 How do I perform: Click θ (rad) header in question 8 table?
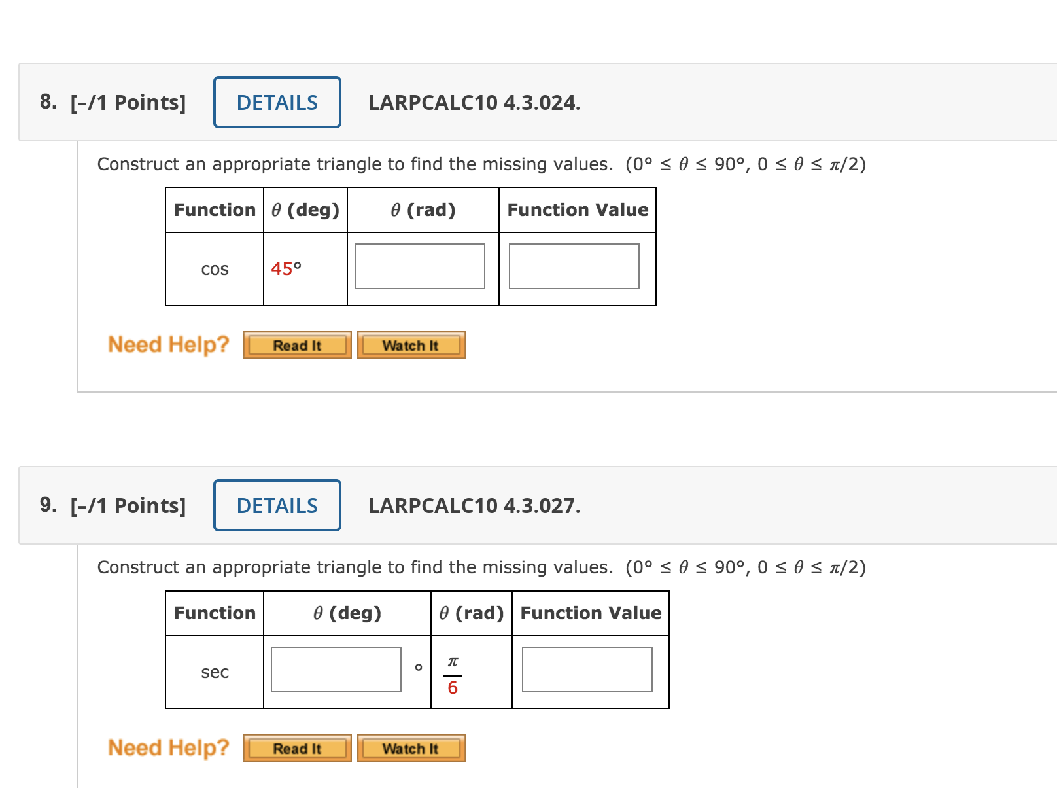point(423,210)
